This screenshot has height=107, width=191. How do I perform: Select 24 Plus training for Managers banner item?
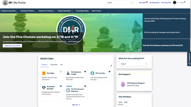pos(162,32)
